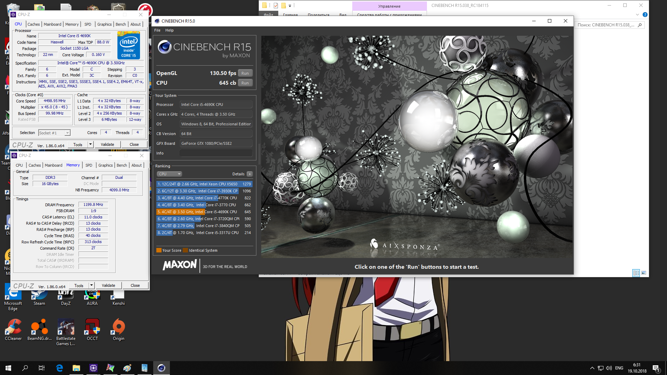Click Explorer search box for CINEBENCH folder
This screenshot has height=375, width=667.
tap(609, 25)
